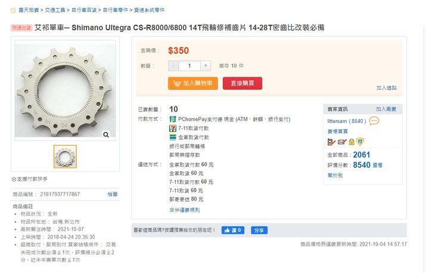Viewport: 429px width, 273px height.
Task: Open the 自行車零件 breadcrumb category
Action: click(116, 10)
